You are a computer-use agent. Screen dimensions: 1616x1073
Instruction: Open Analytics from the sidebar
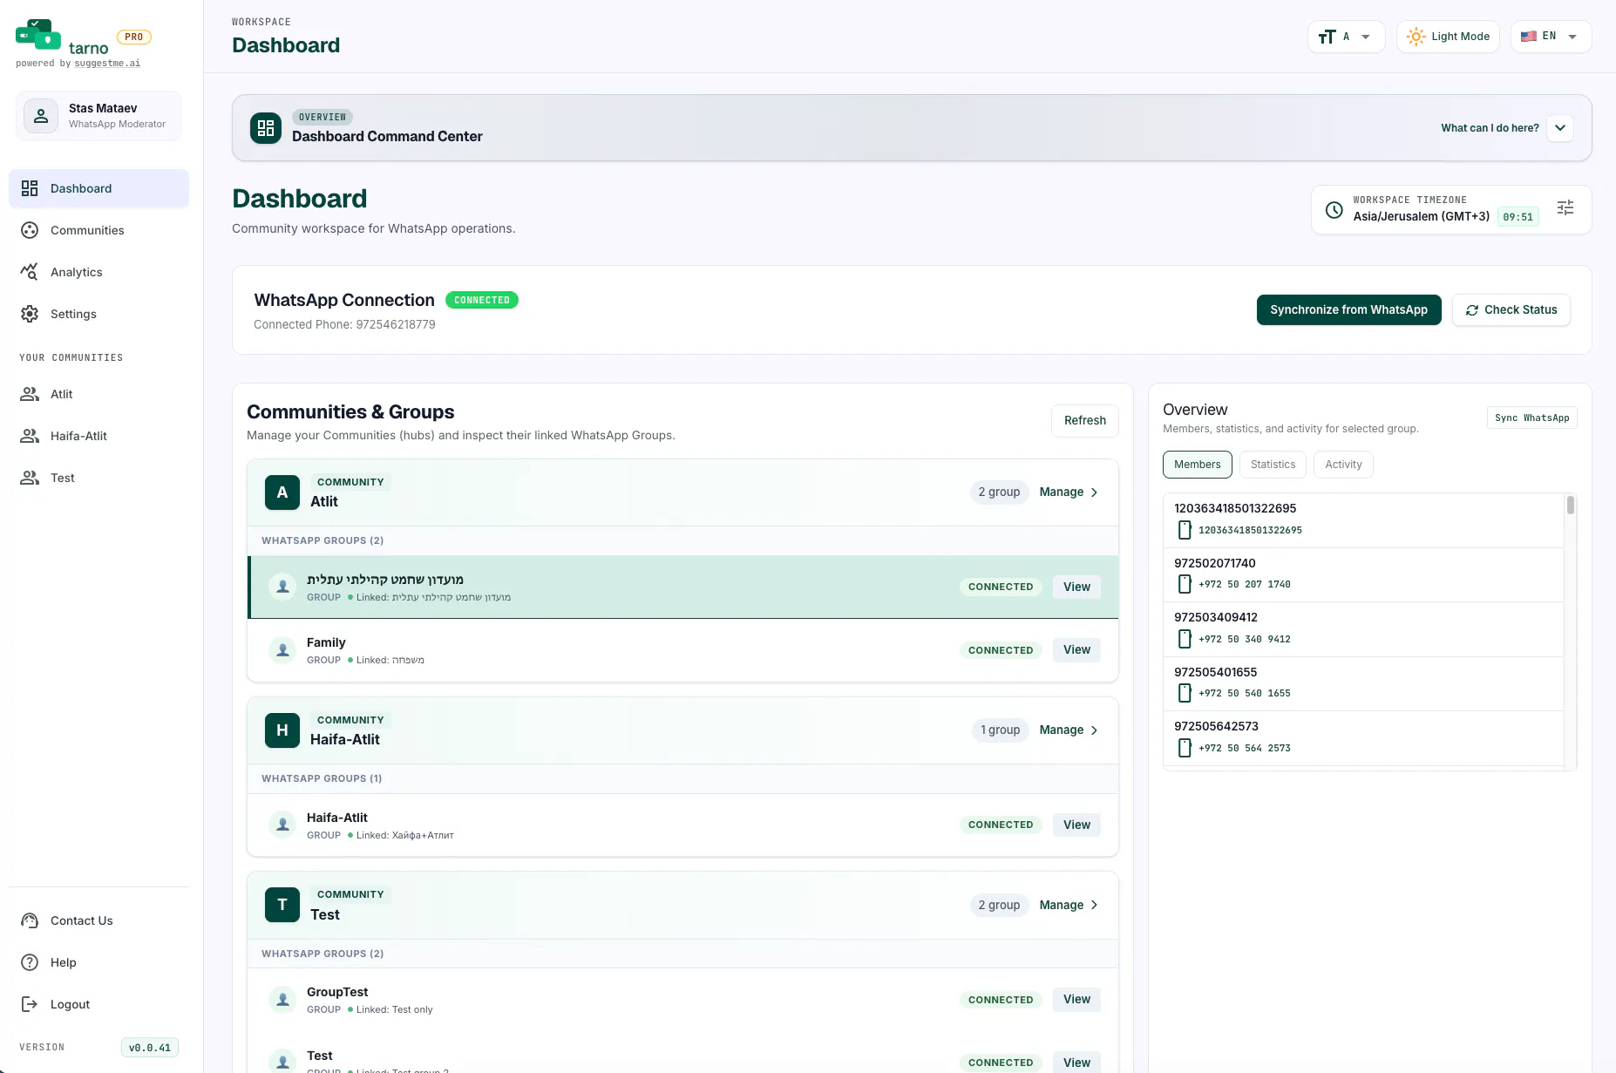tap(98, 272)
